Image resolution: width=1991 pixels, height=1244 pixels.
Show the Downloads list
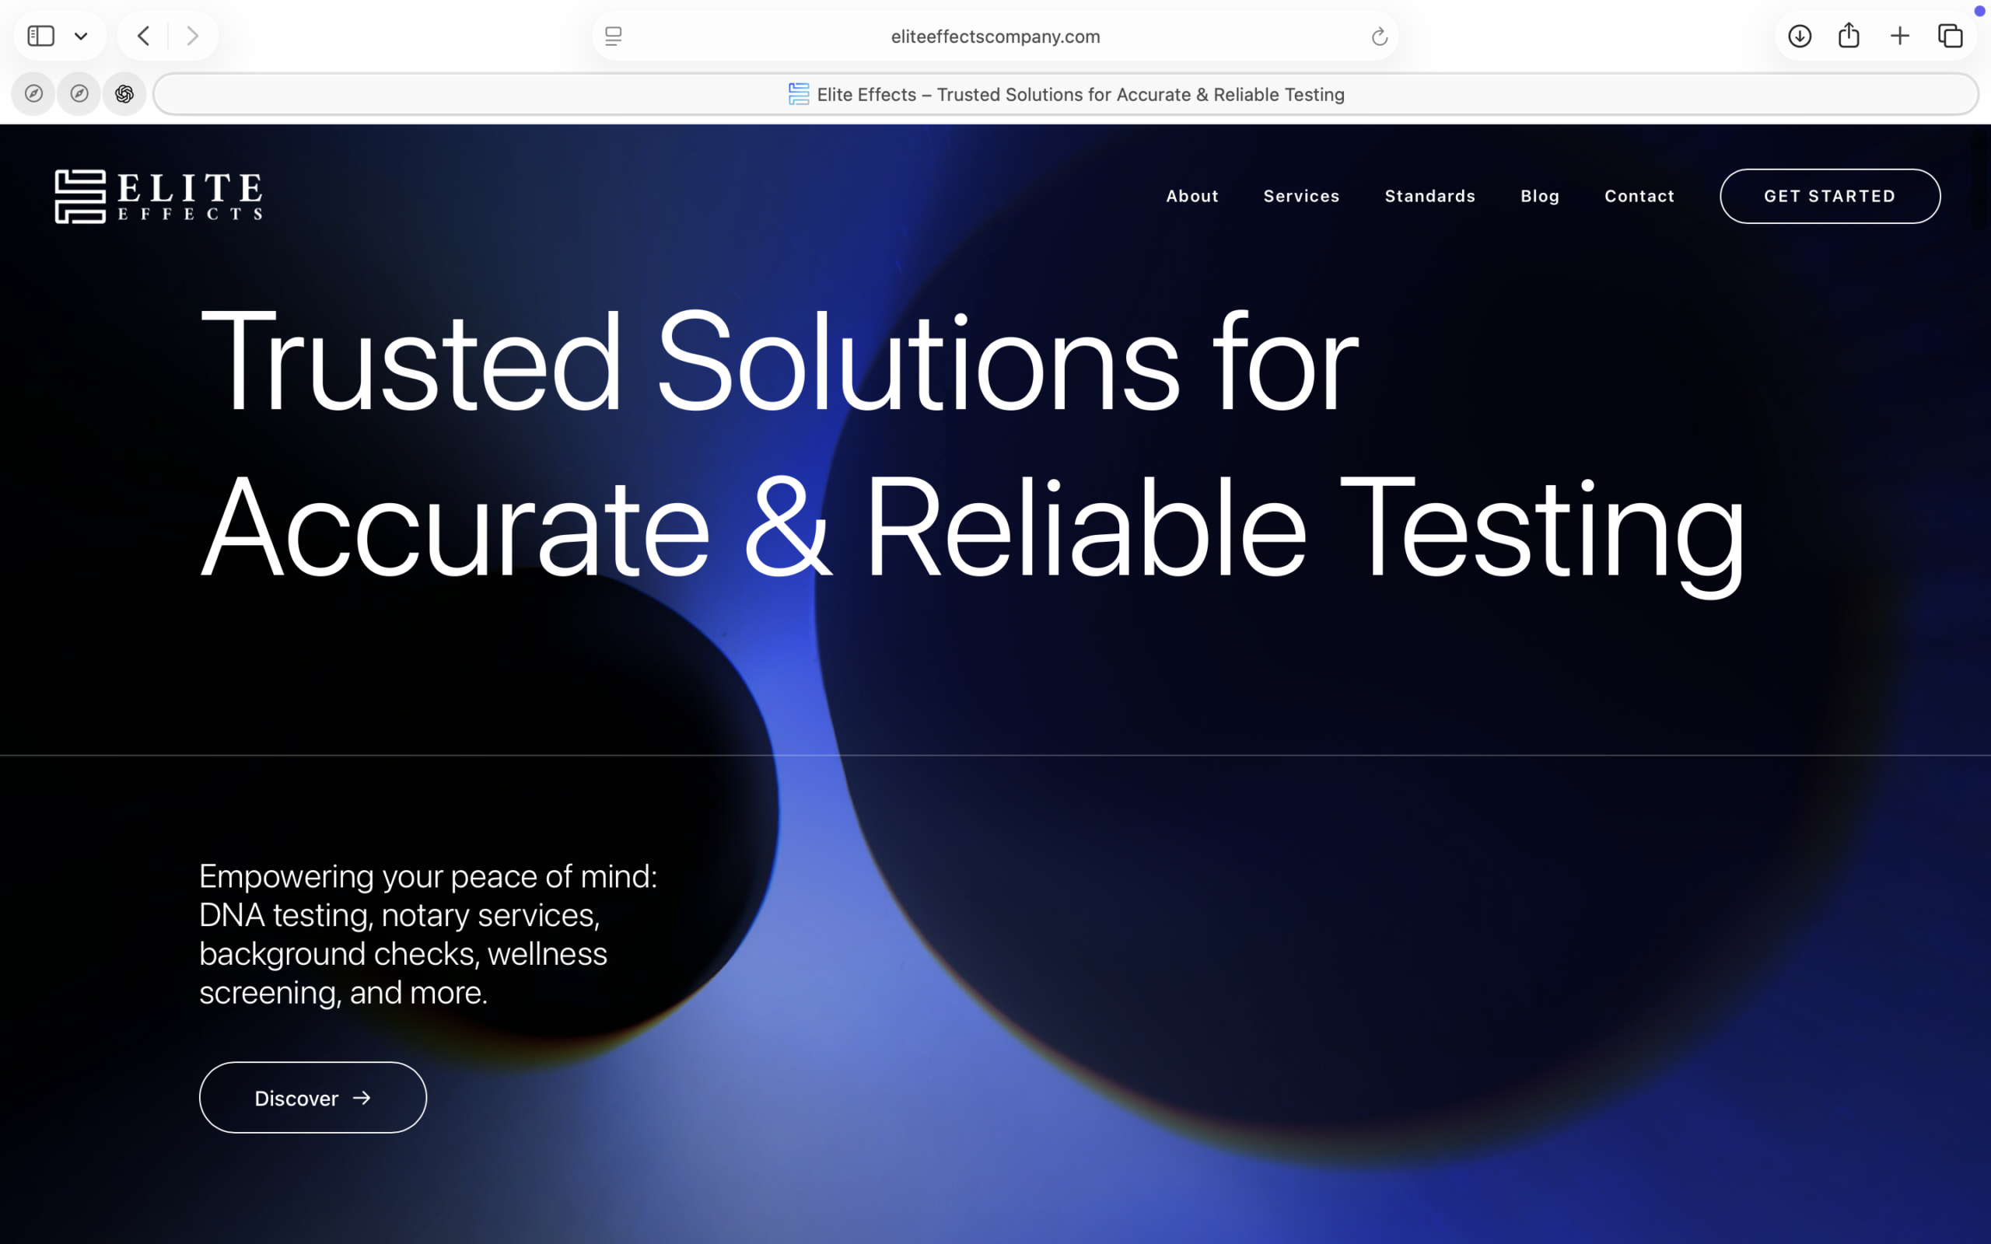(x=1800, y=37)
